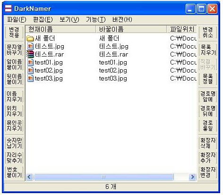The width and height of the screenshot is (223, 195).
Task: Select 새 폴더 in current name column
Action: click(x=45, y=39)
